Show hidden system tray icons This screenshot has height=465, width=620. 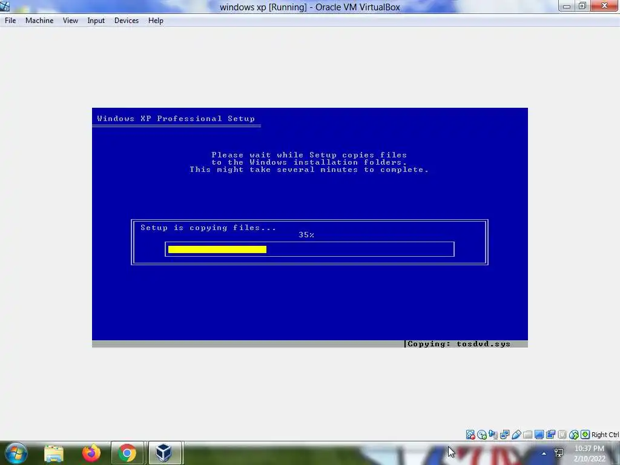point(544,453)
